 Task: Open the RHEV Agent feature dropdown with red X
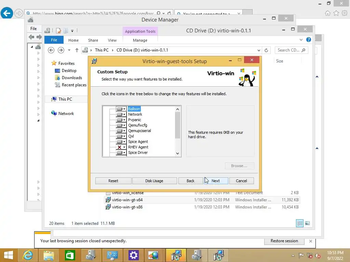pyautogui.click(x=121, y=147)
